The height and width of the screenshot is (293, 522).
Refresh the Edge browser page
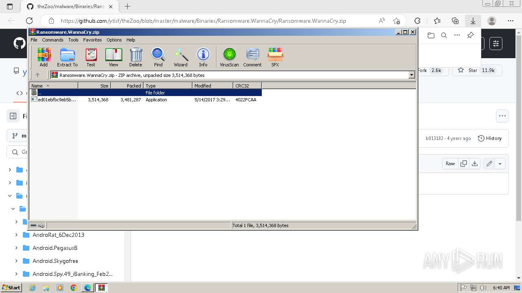pyautogui.click(x=29, y=21)
